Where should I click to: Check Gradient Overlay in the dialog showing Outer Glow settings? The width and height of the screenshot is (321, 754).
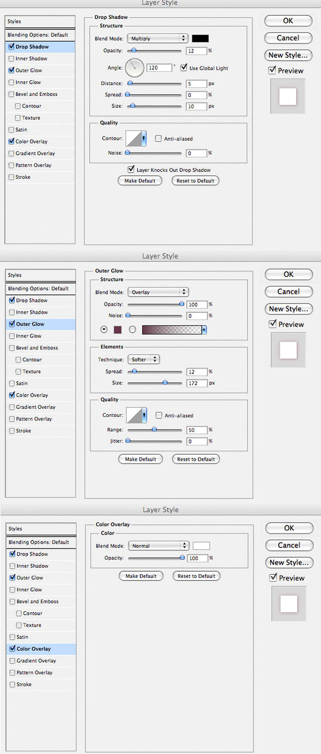pyautogui.click(x=12, y=407)
